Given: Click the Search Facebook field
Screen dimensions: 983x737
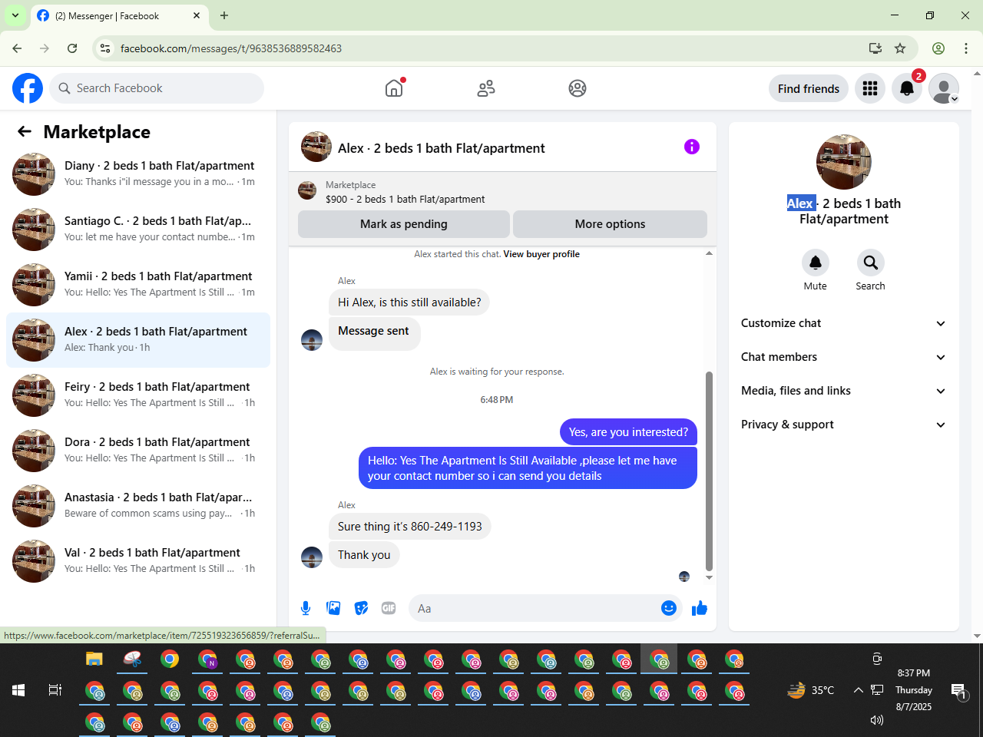Looking at the screenshot, I should [157, 88].
